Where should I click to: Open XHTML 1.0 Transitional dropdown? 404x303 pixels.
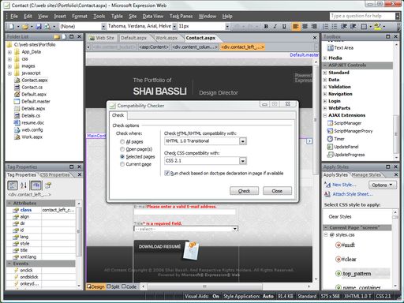coord(242,141)
